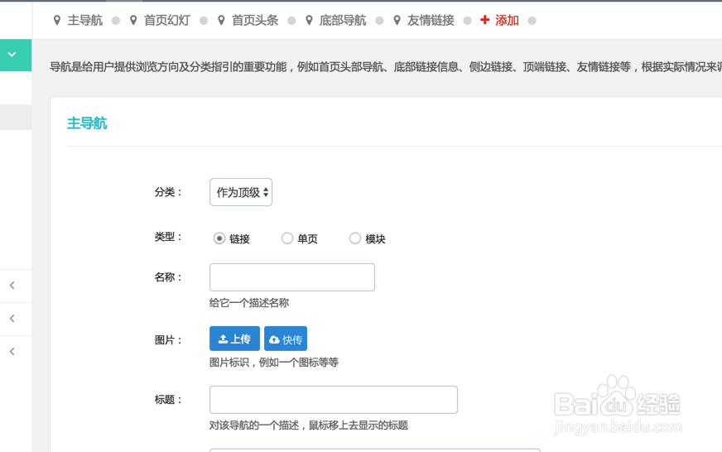Switch to the 首页头条 tab
722x452 pixels.
tap(255, 20)
